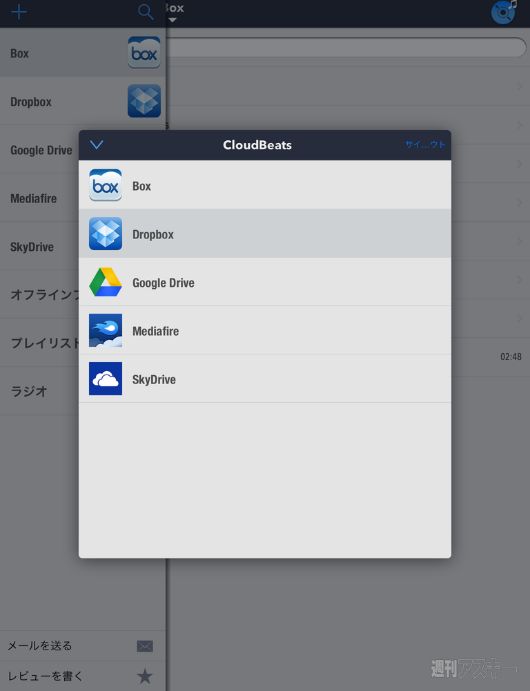This screenshot has width=530, height=691.
Task: Choose SkyDrive text in dialog
Action: click(x=154, y=379)
